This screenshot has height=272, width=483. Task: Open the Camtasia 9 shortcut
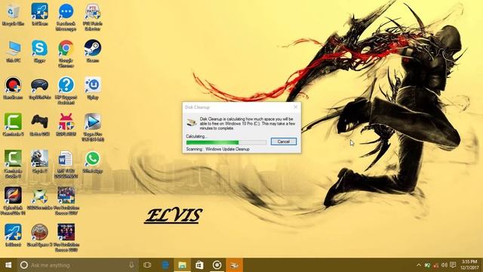[x=13, y=125]
